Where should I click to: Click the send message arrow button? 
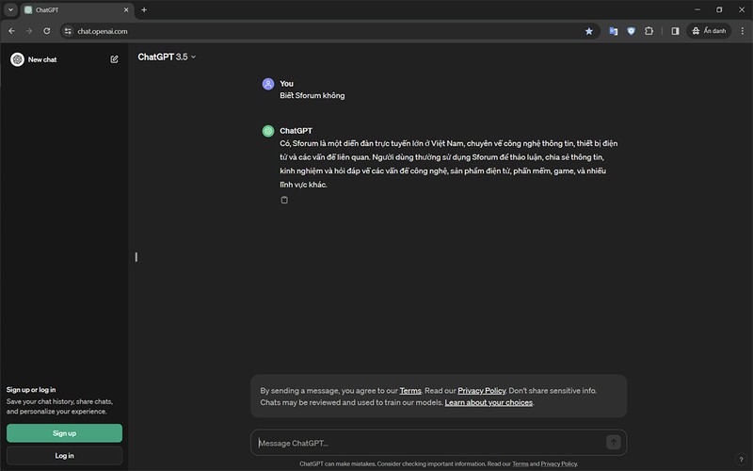point(614,442)
